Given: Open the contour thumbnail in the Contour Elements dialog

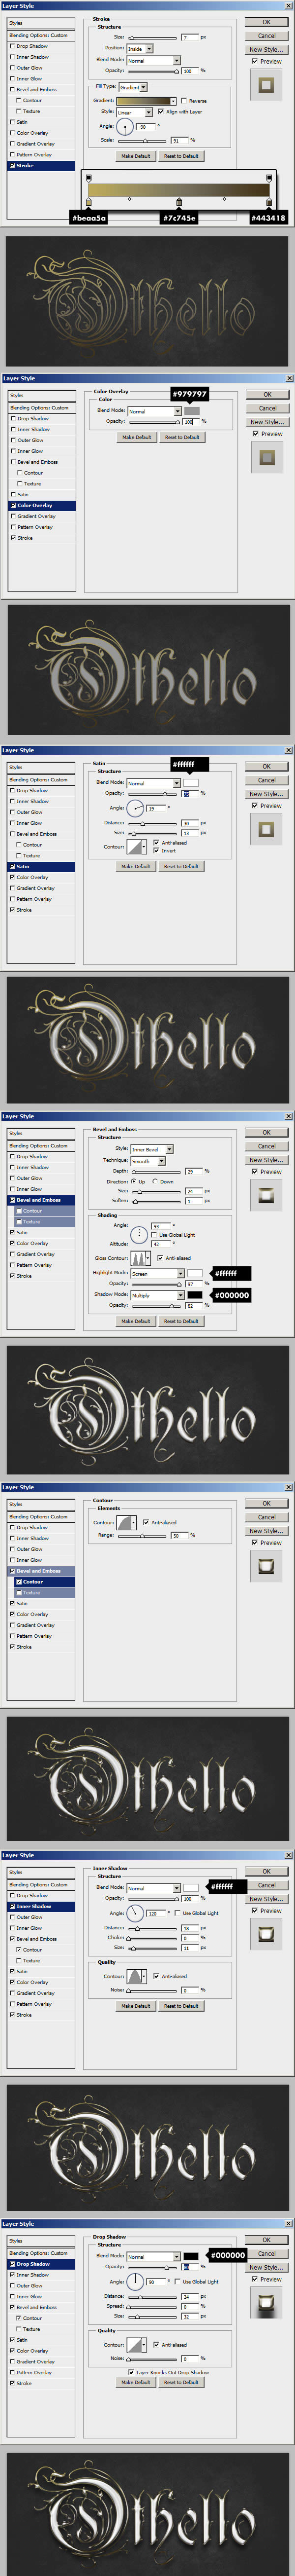Looking at the screenshot, I should click(125, 1522).
